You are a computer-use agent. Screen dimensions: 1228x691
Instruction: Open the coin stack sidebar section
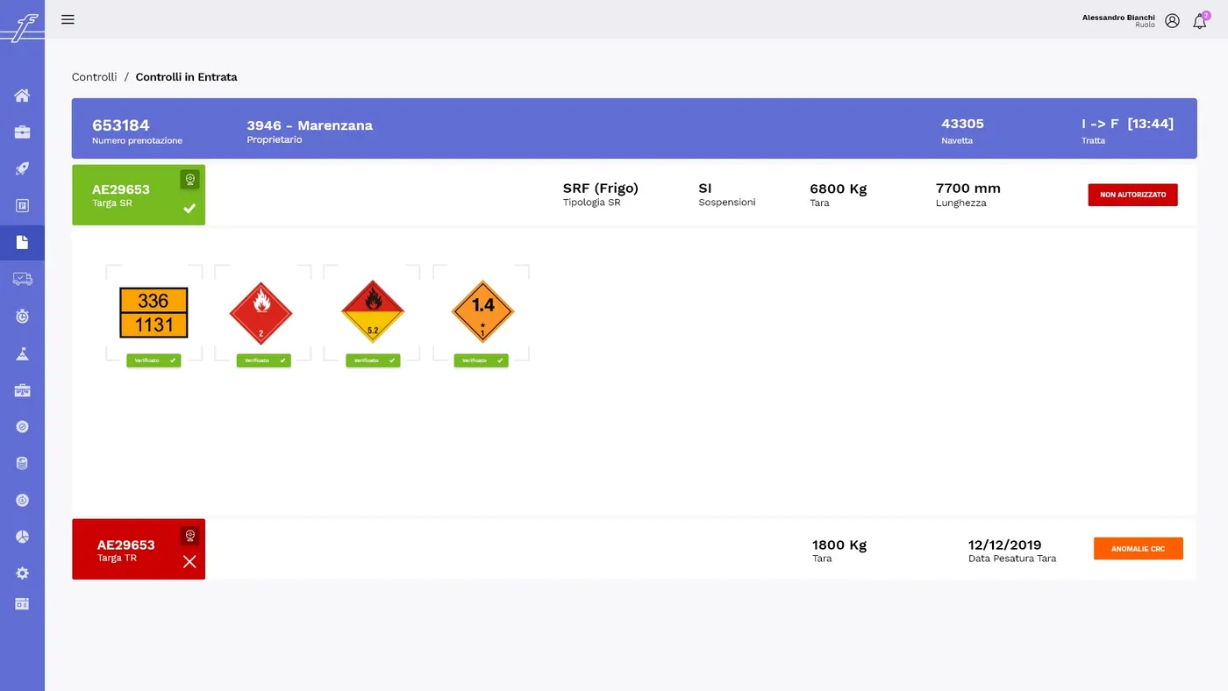[22, 464]
